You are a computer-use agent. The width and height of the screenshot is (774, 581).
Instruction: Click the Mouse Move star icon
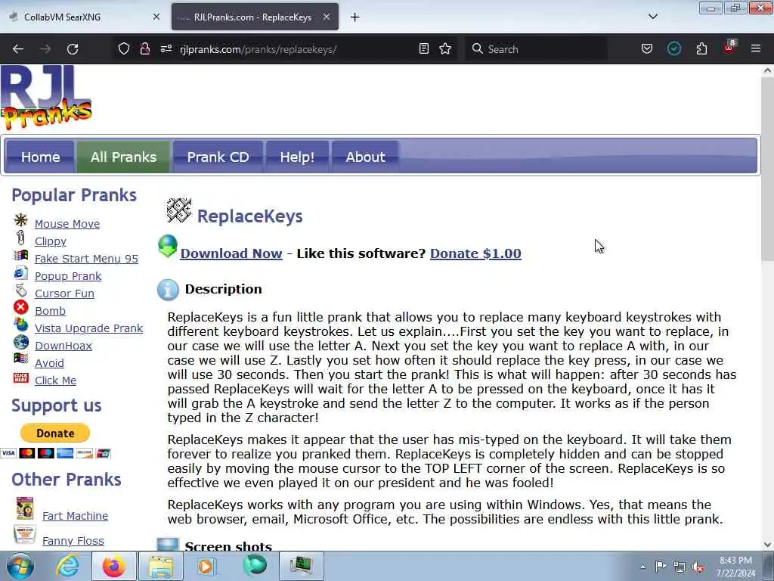[x=20, y=220]
